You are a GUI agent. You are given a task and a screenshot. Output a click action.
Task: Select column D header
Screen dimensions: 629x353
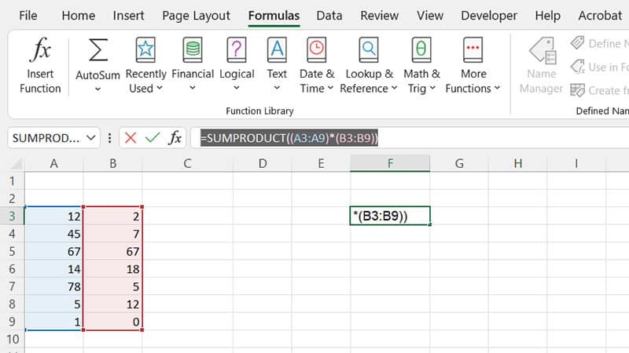click(x=263, y=164)
